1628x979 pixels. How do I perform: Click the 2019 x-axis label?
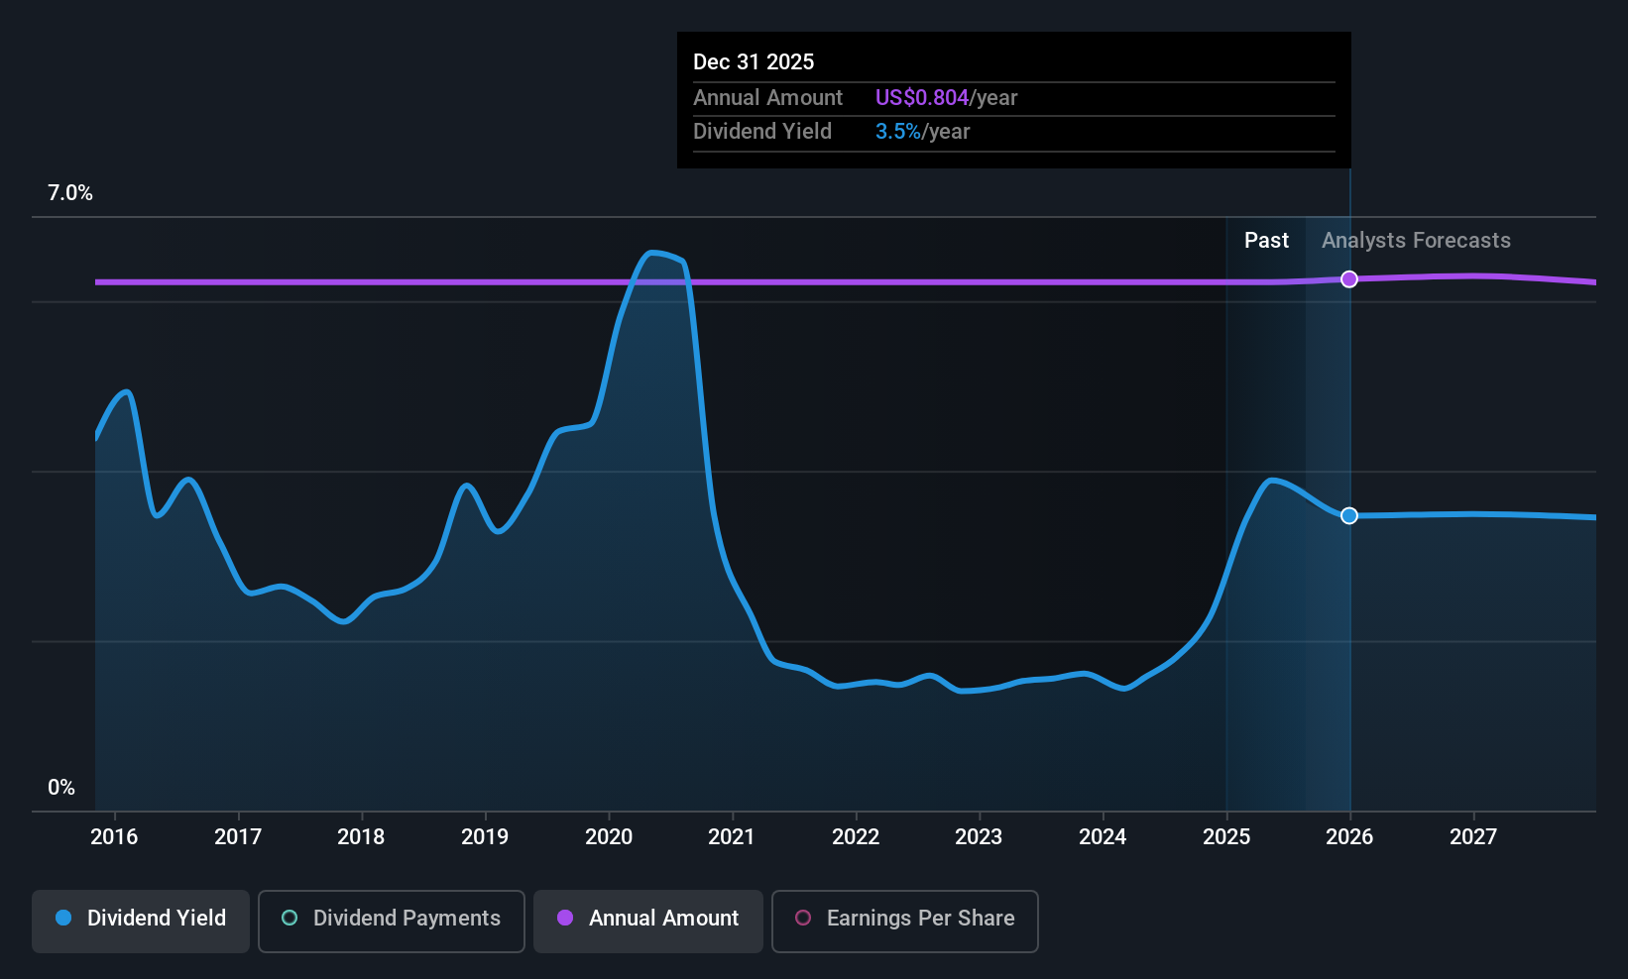[x=485, y=836]
